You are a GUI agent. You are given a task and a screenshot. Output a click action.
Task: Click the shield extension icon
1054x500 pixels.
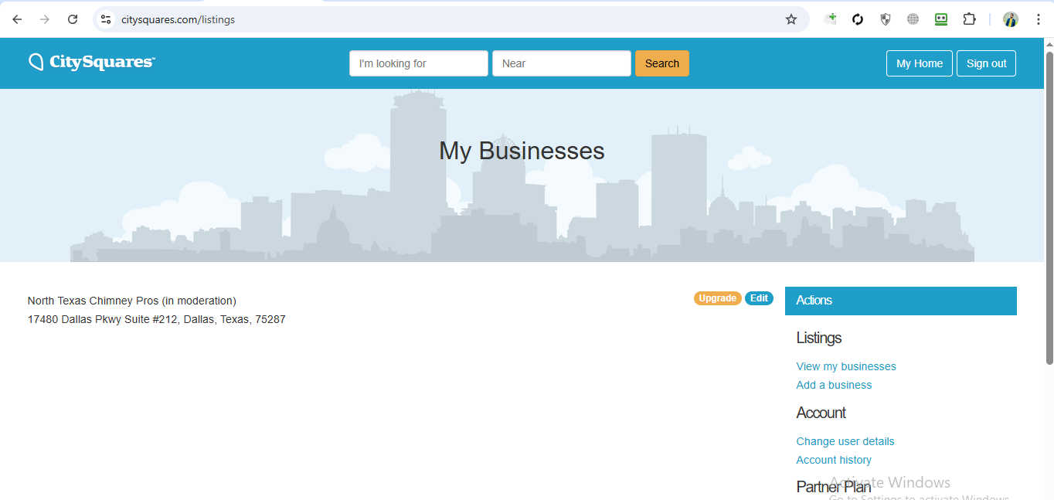coord(886,19)
